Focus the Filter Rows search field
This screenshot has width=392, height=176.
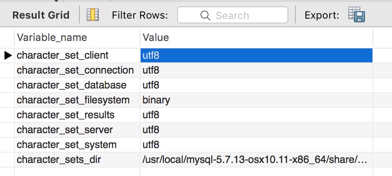tap(233, 15)
